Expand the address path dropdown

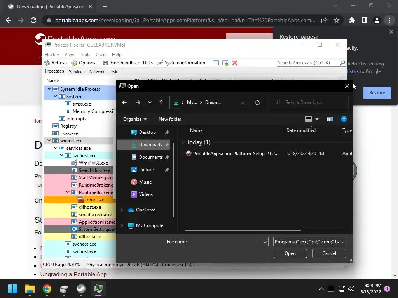click(243, 102)
